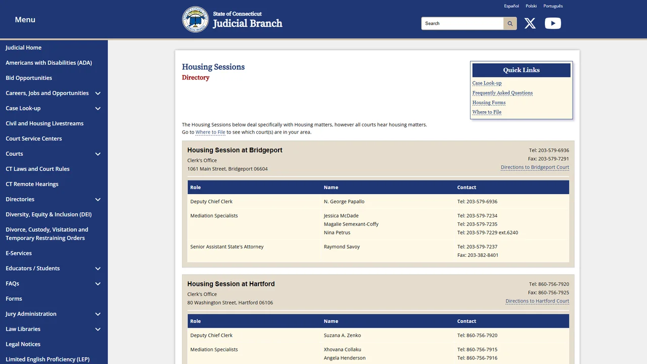Image resolution: width=647 pixels, height=364 pixels.
Task: Open Housing Forms quick link
Action: coord(489,102)
